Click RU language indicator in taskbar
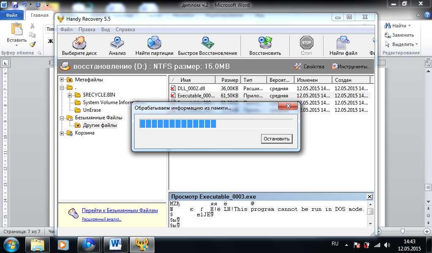 335,244
